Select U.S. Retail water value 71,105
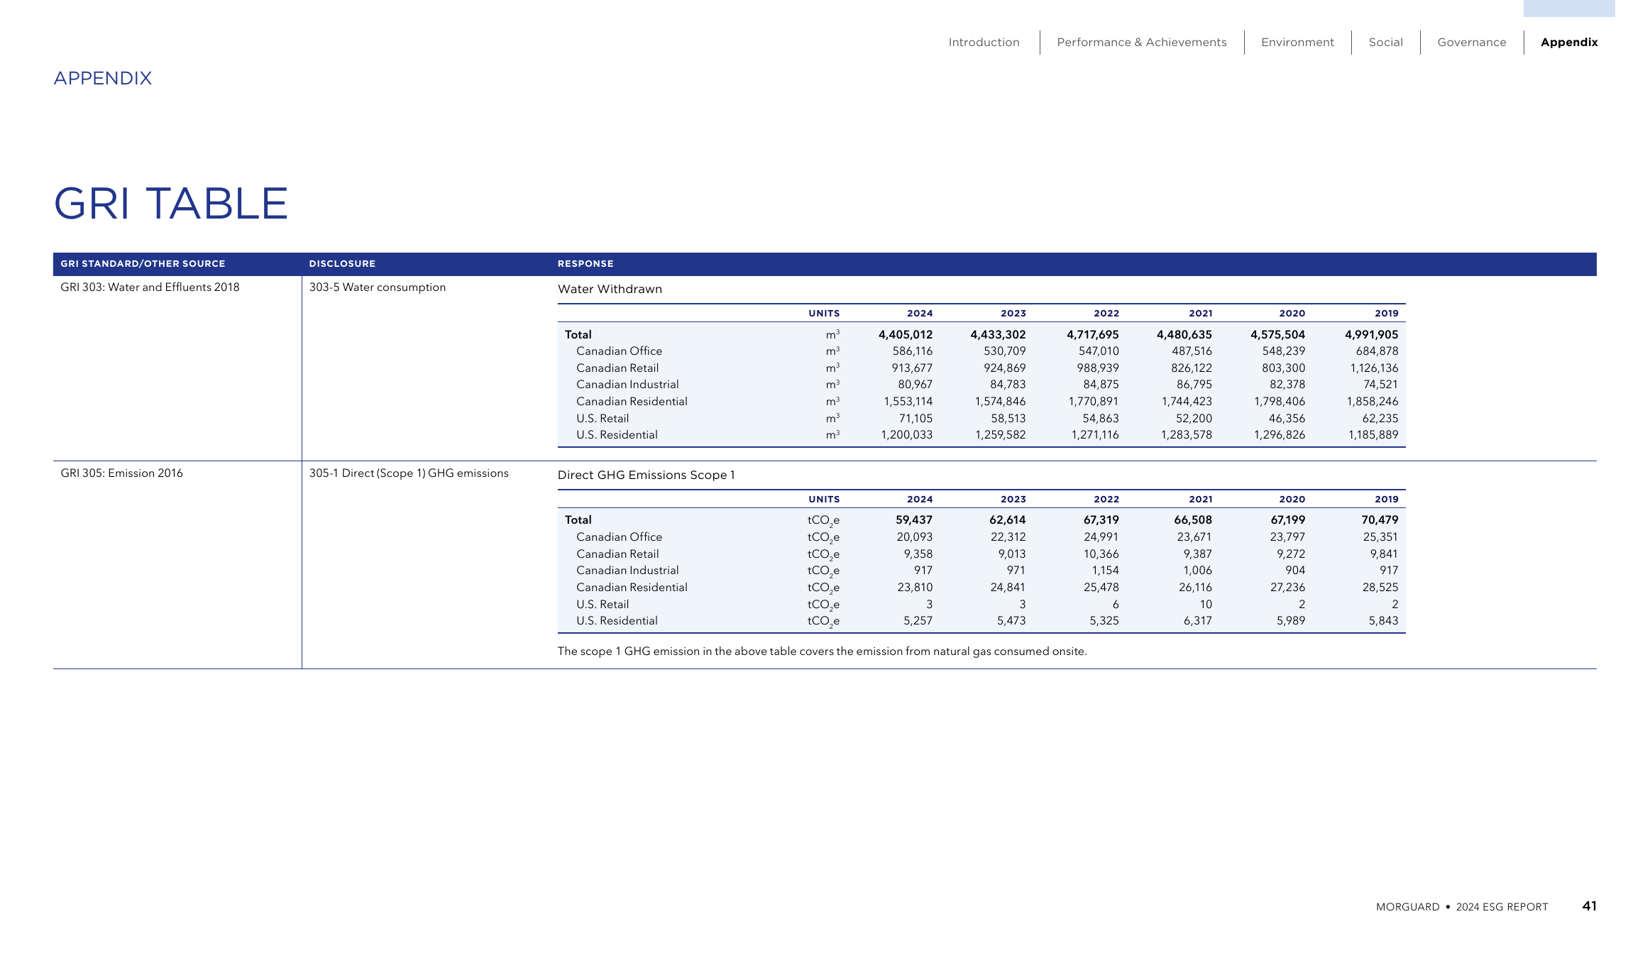This screenshot has width=1650, height=958. 915,419
